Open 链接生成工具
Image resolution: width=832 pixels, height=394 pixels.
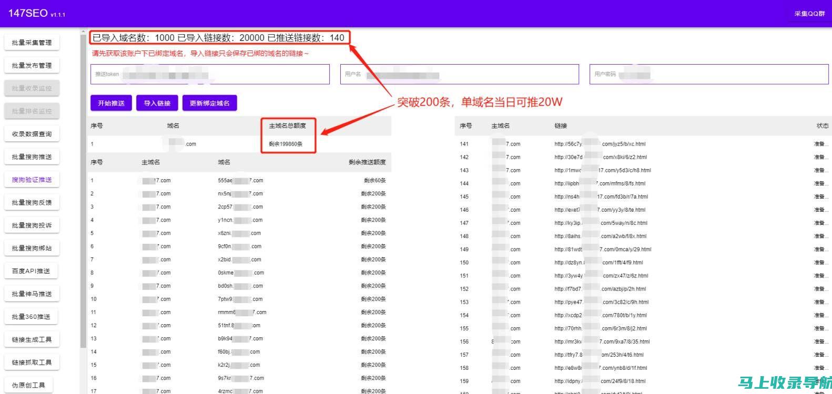32,340
